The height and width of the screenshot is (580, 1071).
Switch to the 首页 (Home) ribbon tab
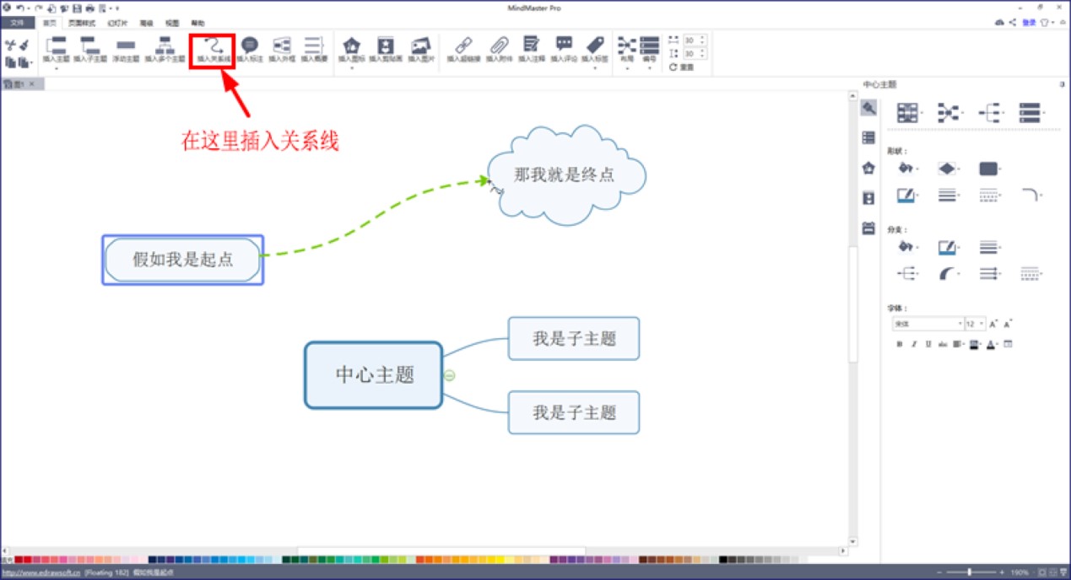click(50, 23)
